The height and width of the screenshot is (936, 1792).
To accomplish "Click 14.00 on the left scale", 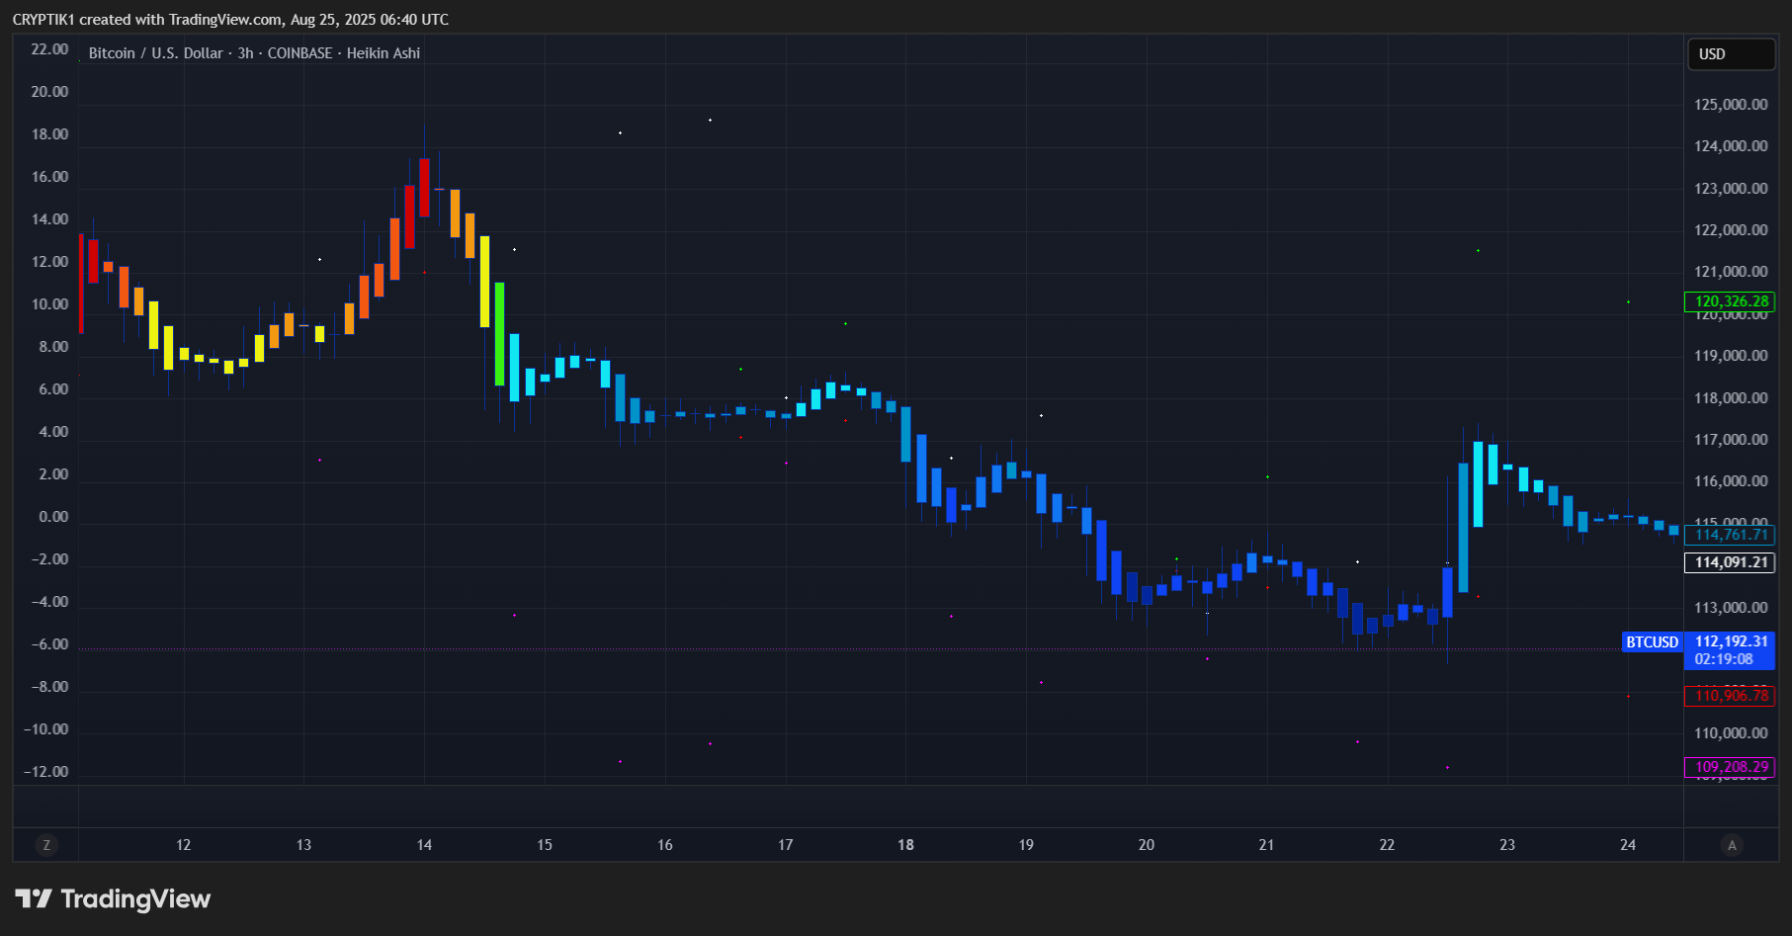I will (x=50, y=219).
